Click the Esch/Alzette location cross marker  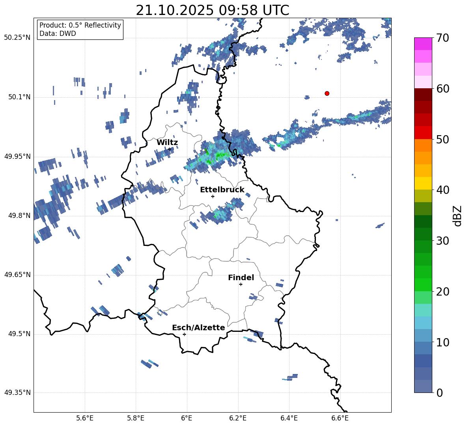[x=184, y=334]
